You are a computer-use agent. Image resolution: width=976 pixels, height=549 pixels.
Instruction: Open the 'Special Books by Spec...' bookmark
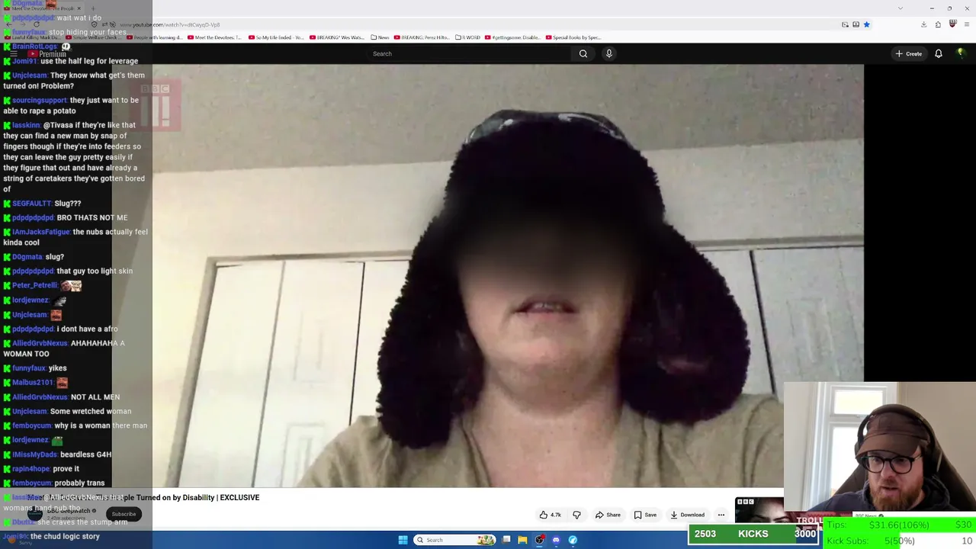573,37
